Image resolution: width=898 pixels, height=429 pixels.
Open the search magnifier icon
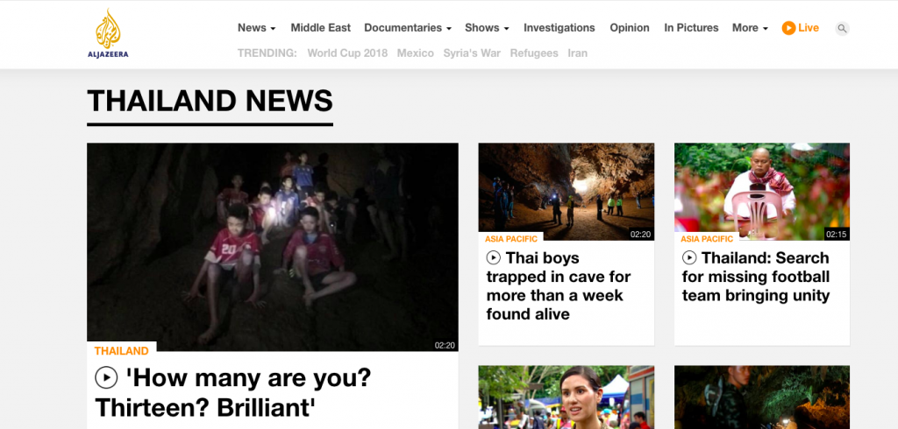click(842, 28)
